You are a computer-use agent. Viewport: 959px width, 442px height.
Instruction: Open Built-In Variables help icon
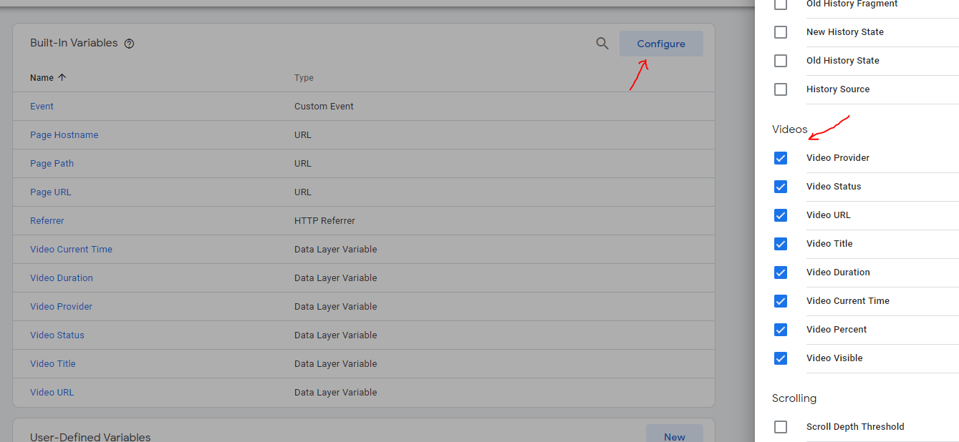click(129, 44)
